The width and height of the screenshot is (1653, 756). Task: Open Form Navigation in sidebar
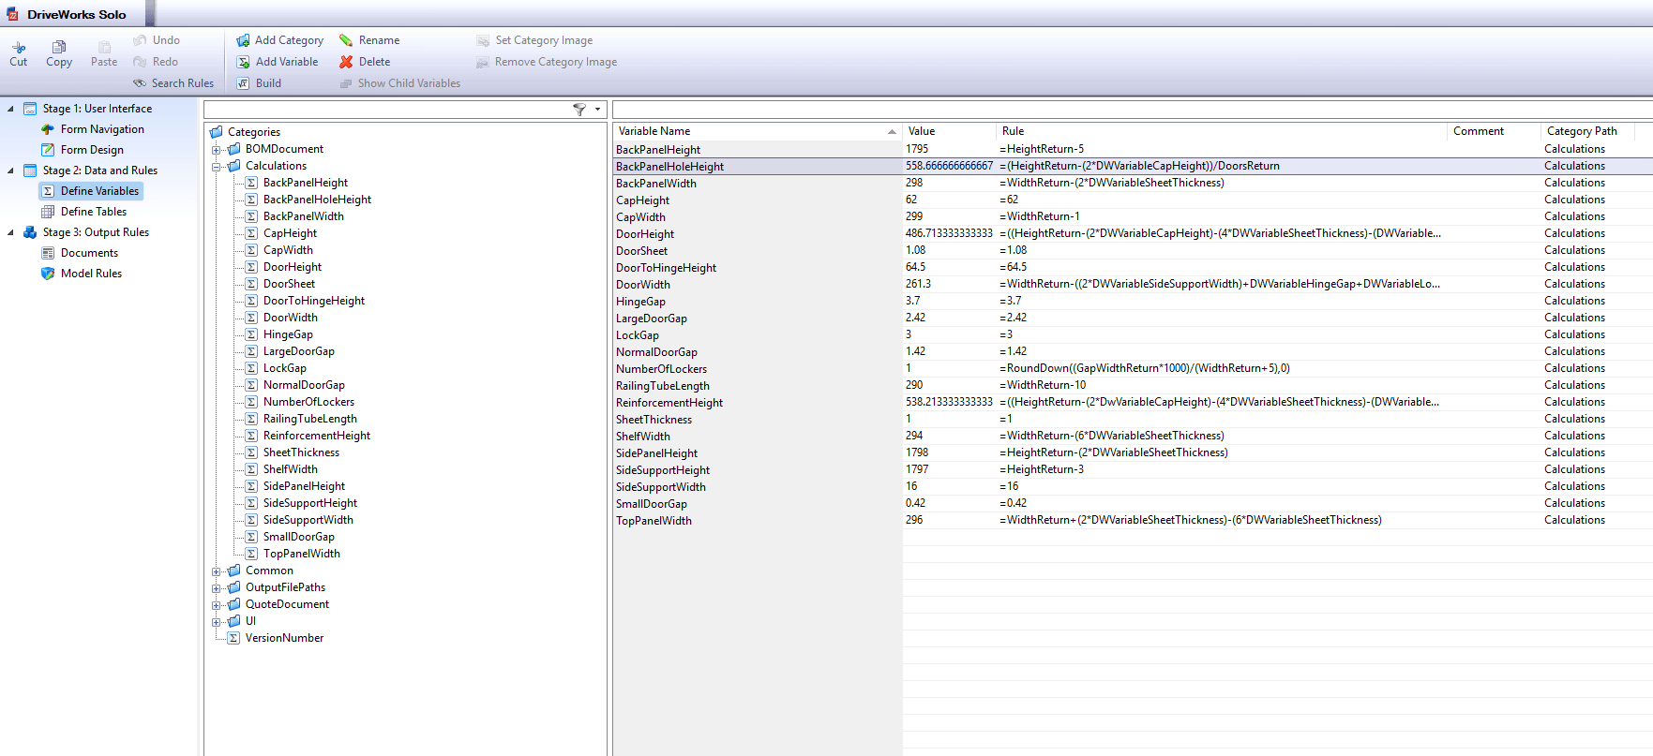(102, 129)
